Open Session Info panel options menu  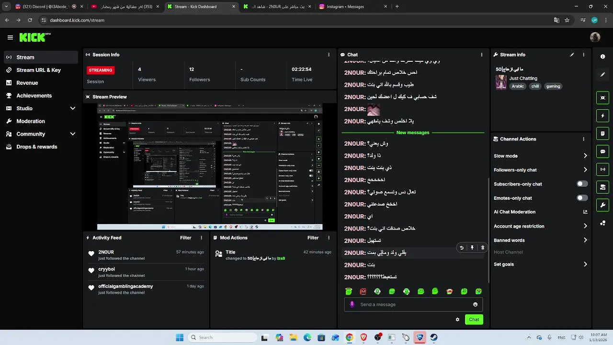329,55
